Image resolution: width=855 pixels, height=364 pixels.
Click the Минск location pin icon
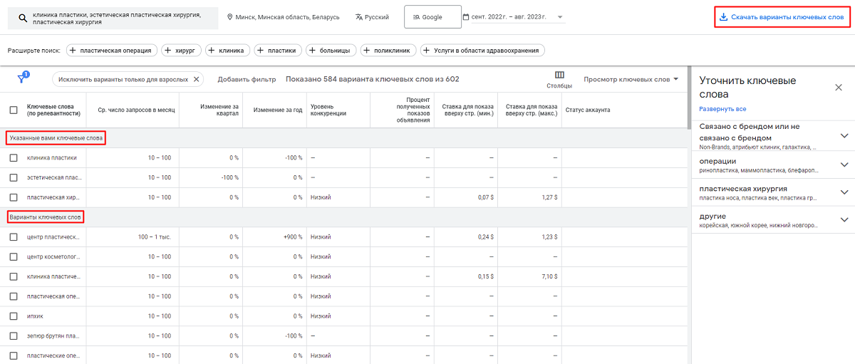click(x=230, y=17)
